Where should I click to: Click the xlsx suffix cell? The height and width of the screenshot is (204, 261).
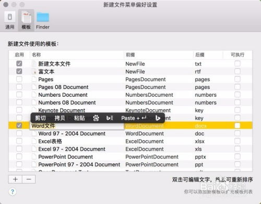(199, 141)
